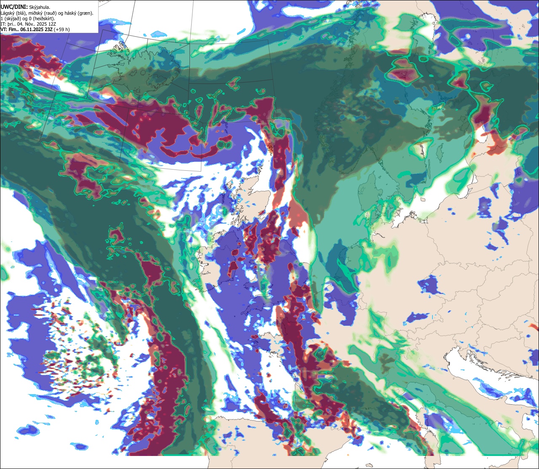
Task: Click the "IT: þri.. 04. Nóv.. 2025 12Z" line
Action: click(x=29, y=24)
